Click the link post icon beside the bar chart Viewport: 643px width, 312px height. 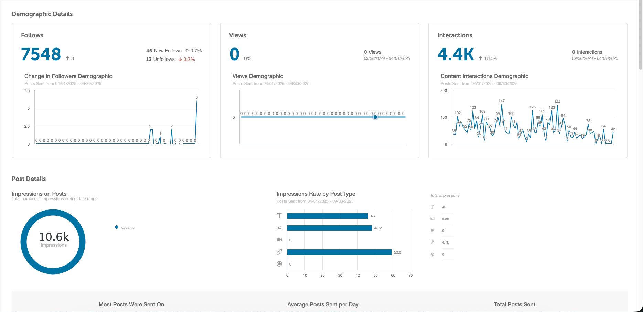tap(279, 252)
